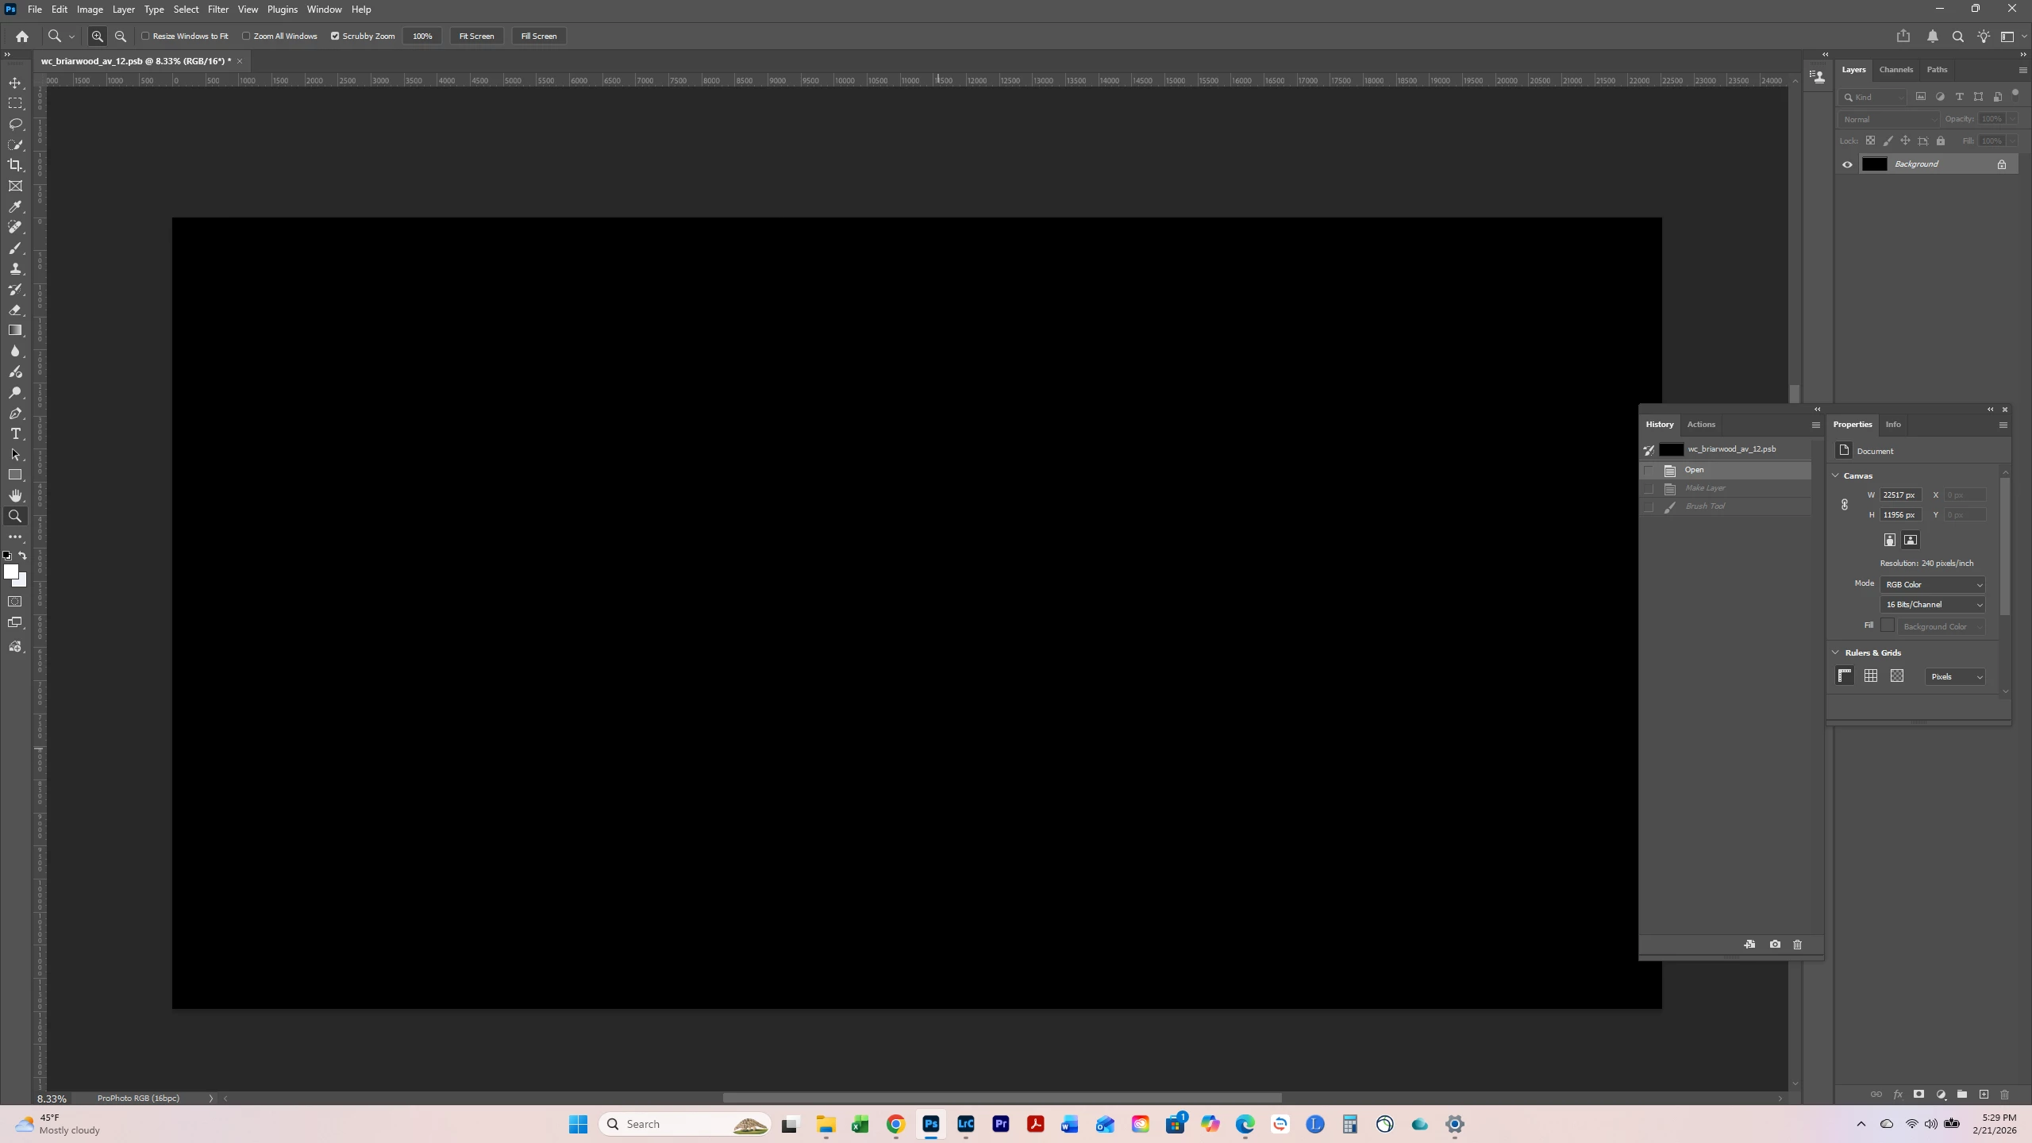The image size is (2032, 1143).
Task: Enable Resize Windows to Fit checkbox
Action: click(x=146, y=36)
